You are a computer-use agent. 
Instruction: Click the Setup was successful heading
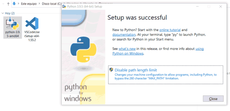coord(137,17)
